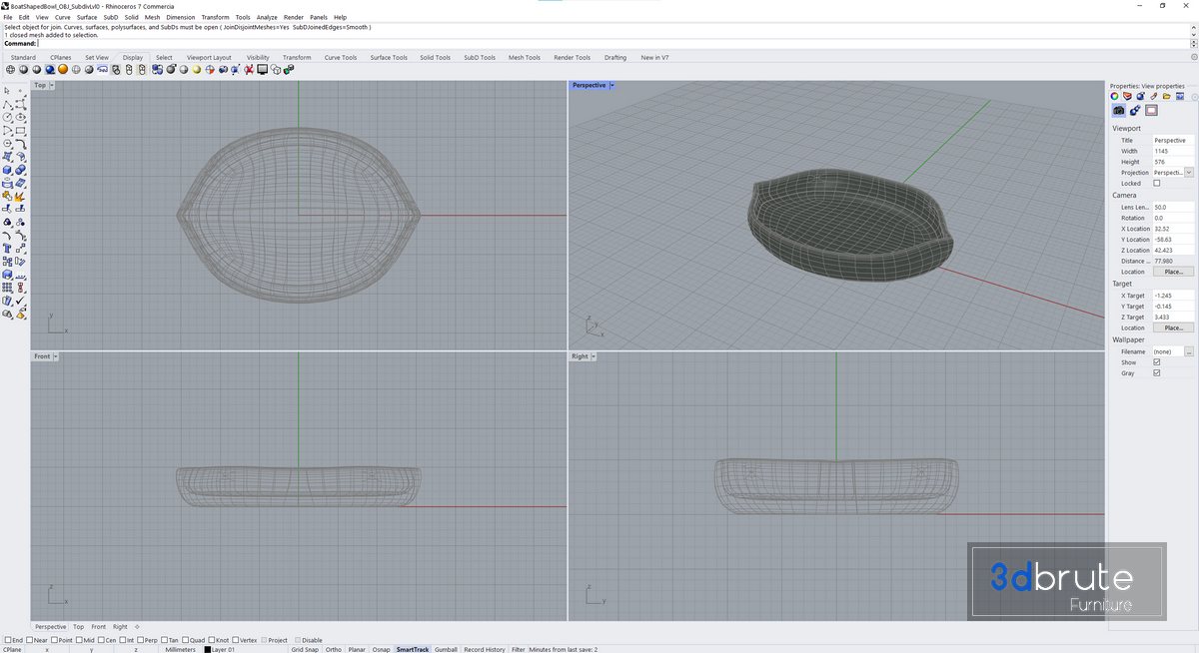This screenshot has width=1199, height=653.
Task: Expand the Perspective viewport title menu arrow
Action: (611, 86)
